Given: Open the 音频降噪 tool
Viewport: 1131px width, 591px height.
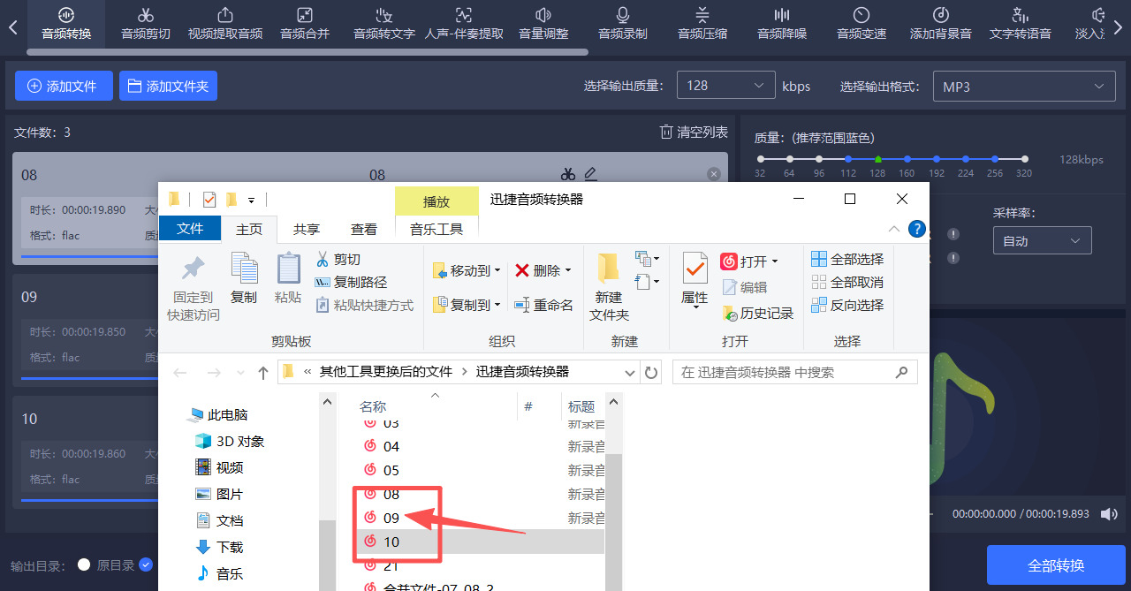Looking at the screenshot, I should click(x=782, y=24).
